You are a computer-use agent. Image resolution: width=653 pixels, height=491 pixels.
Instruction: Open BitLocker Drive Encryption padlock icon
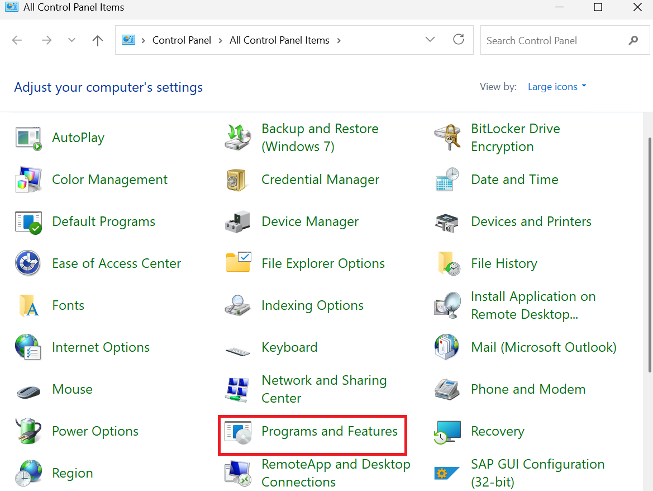tap(447, 138)
